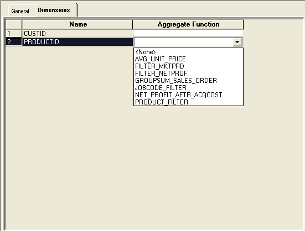Choose AVG_UNIT_PRICE from the list
Image resolution: width=305 pixels, height=231 pixels.
click(188, 59)
